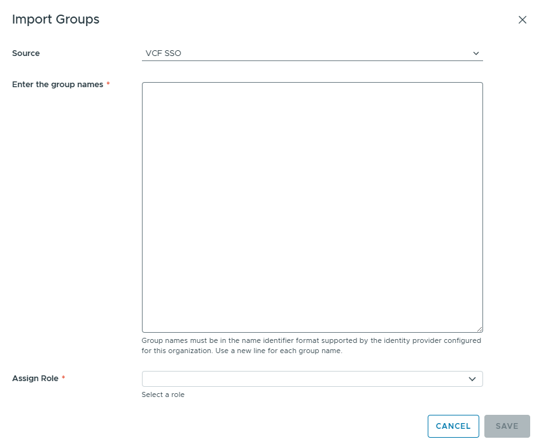Image resolution: width=541 pixels, height=446 pixels.
Task: Click the chevron arrow in Assign Role field
Action: coord(472,379)
